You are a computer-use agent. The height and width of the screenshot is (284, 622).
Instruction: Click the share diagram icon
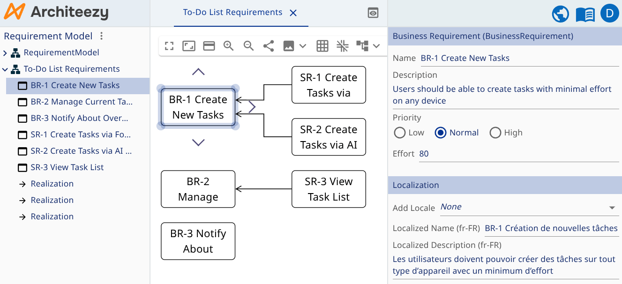pyautogui.click(x=269, y=46)
